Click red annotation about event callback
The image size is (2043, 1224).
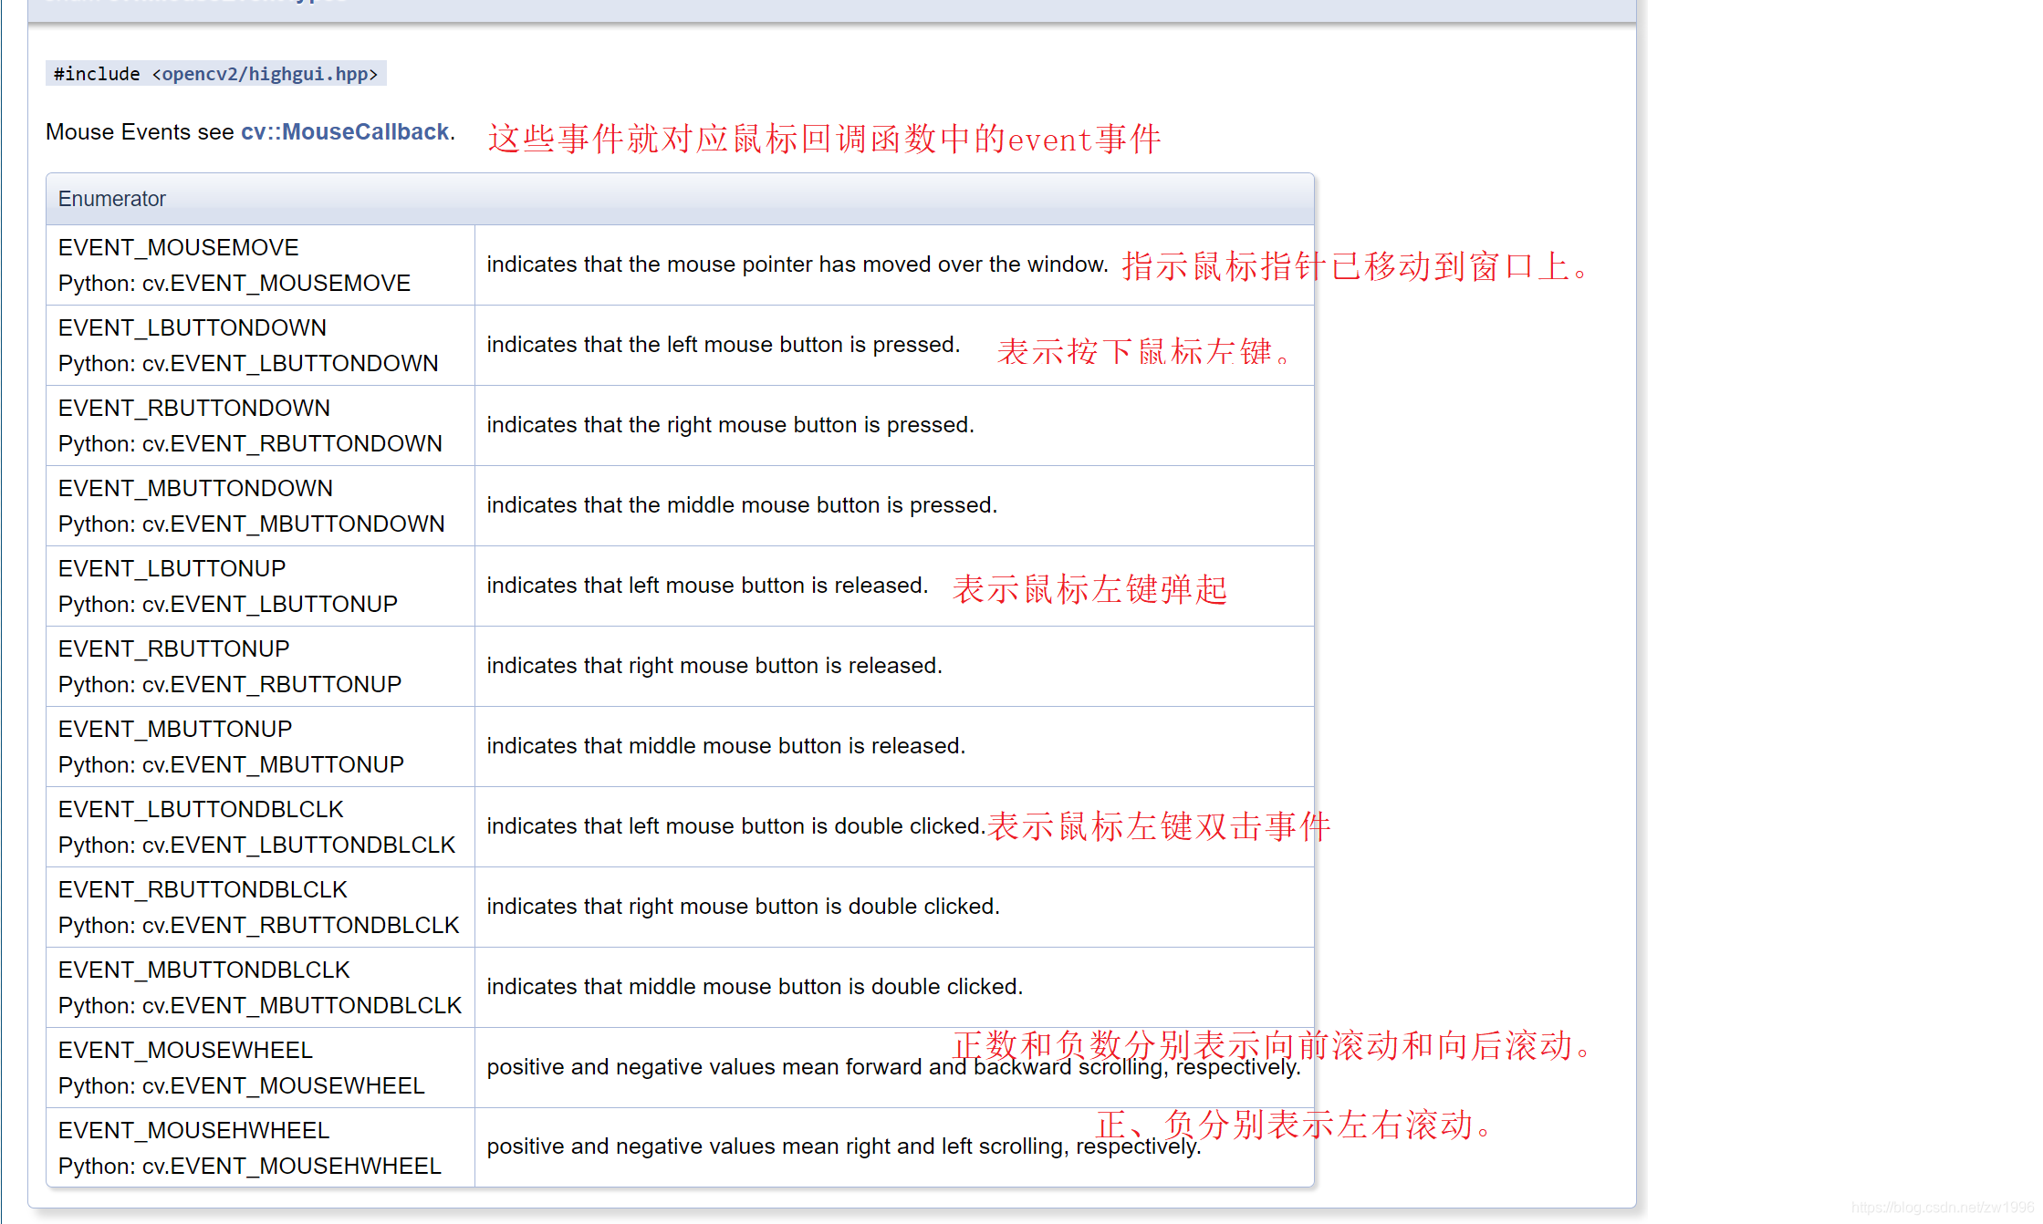(x=824, y=140)
